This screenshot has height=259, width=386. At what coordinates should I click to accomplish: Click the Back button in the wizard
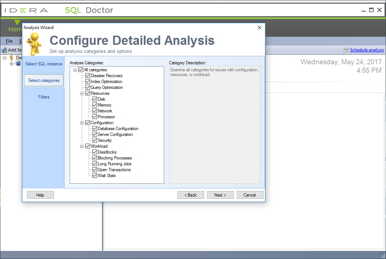(191, 195)
